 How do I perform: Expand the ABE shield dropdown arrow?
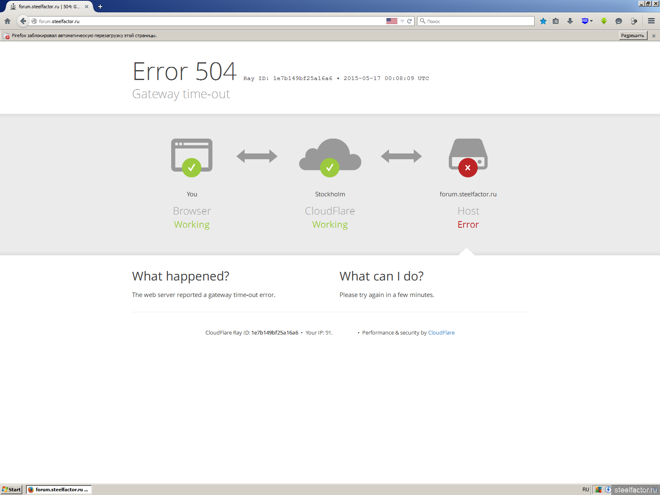592,21
